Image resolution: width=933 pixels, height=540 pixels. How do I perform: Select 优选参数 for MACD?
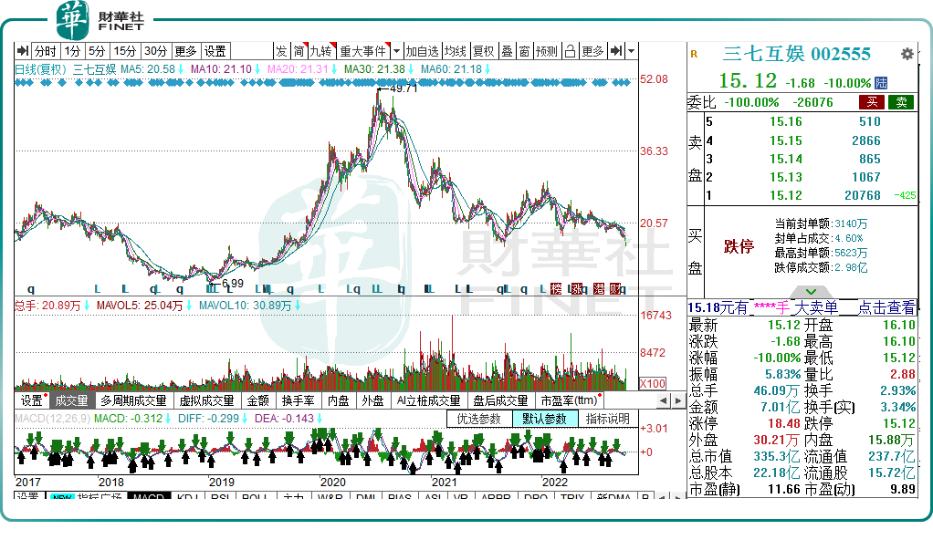(x=479, y=419)
